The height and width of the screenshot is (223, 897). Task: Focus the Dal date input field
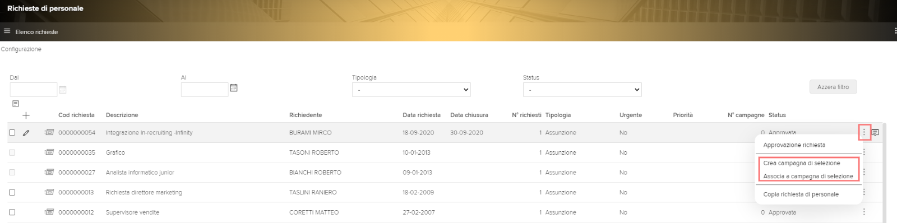pyautogui.click(x=34, y=90)
